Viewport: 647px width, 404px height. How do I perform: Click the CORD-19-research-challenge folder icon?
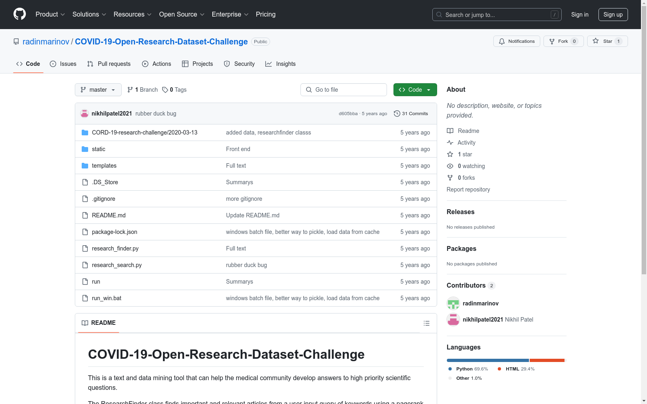[x=85, y=133]
